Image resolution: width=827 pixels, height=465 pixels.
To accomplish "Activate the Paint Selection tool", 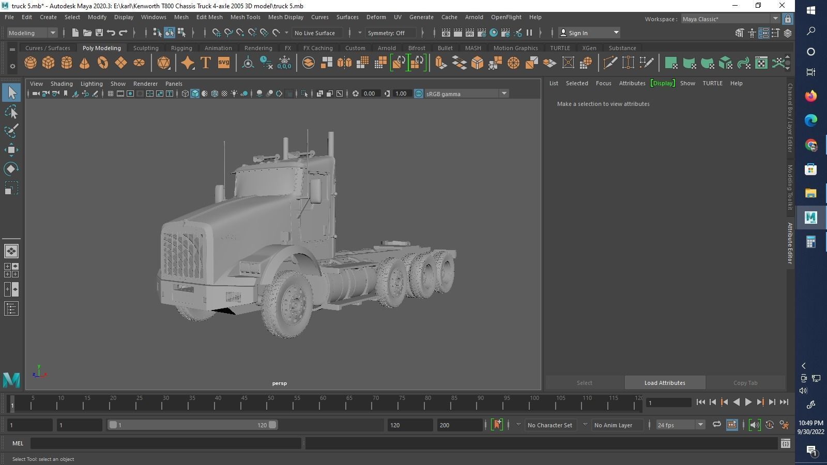I will [11, 131].
